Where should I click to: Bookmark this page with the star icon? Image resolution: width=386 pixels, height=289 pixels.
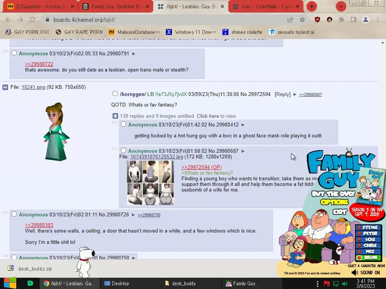(302, 20)
